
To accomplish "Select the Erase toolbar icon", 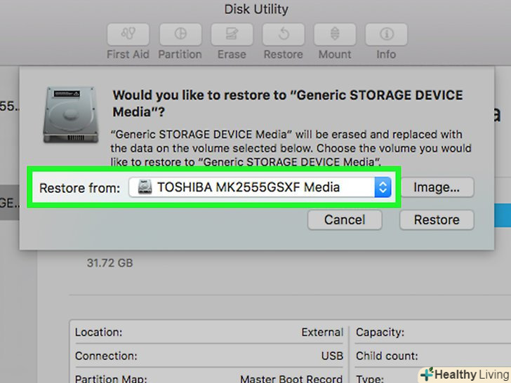I will (x=232, y=34).
